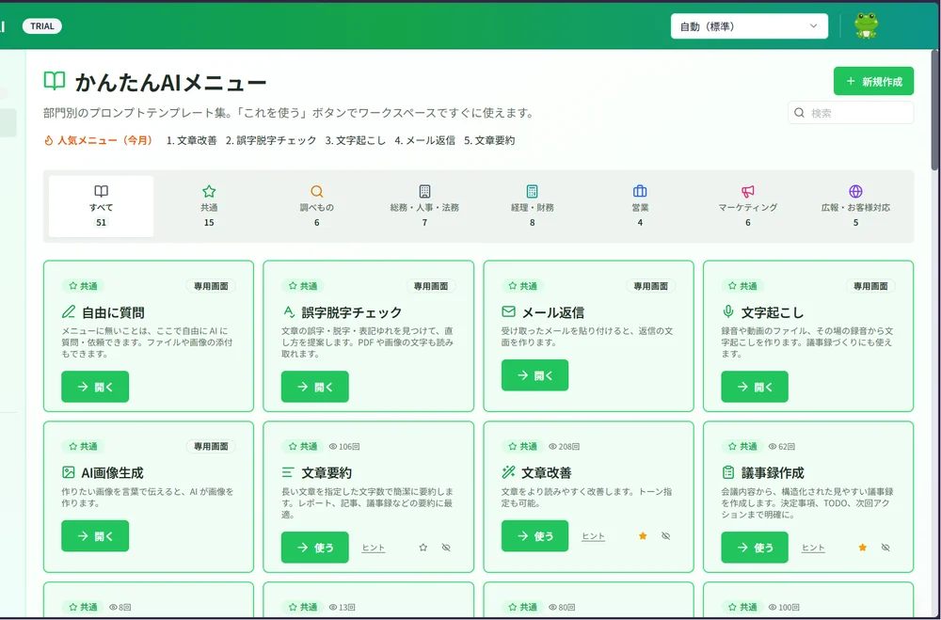Switch to the 調べもの category tab

pyautogui.click(x=317, y=206)
